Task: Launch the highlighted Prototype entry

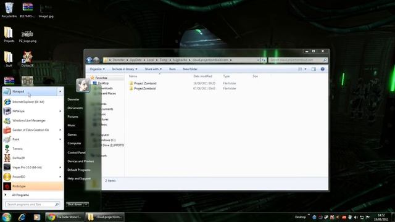Action: point(33,186)
